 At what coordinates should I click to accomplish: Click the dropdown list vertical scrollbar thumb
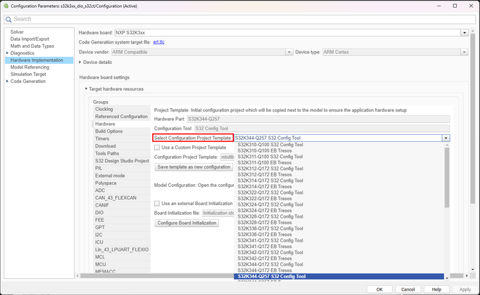447,178
